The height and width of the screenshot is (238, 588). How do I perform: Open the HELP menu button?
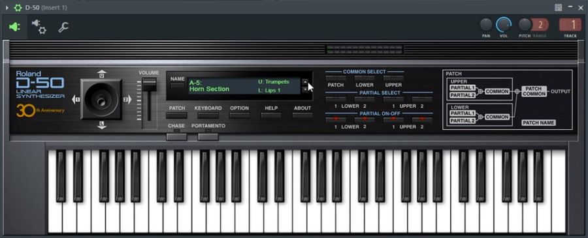[271, 115]
